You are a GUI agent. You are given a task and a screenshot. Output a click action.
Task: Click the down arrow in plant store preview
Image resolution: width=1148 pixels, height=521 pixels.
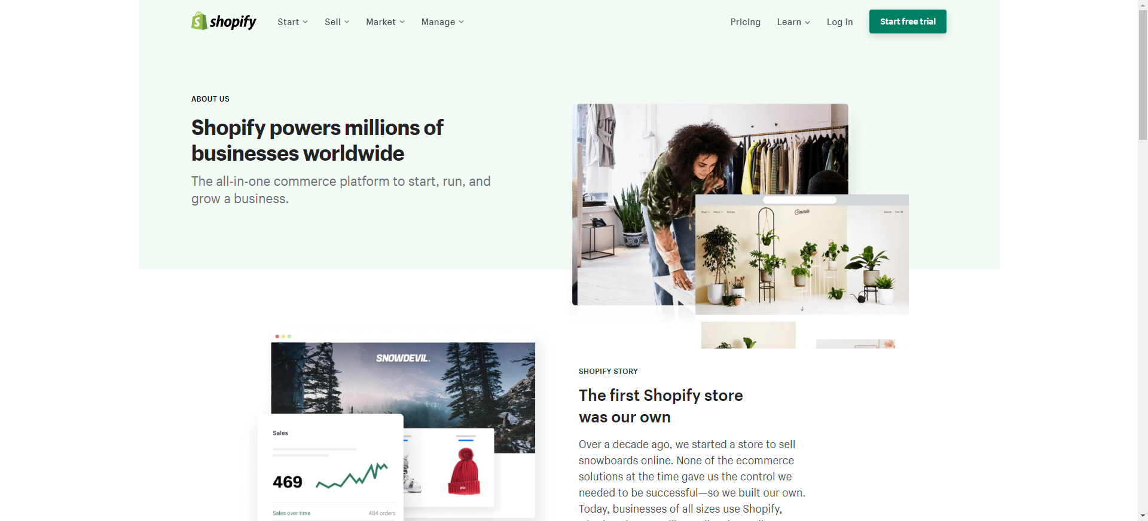click(802, 309)
